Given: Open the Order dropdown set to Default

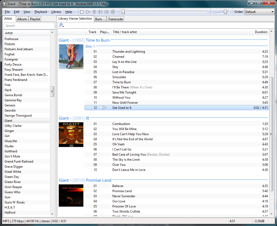Looking at the screenshot, I should (x=259, y=12).
